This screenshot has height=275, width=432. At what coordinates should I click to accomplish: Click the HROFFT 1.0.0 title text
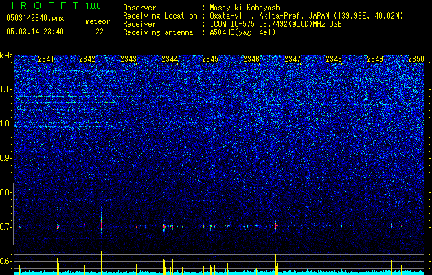pos(54,5)
